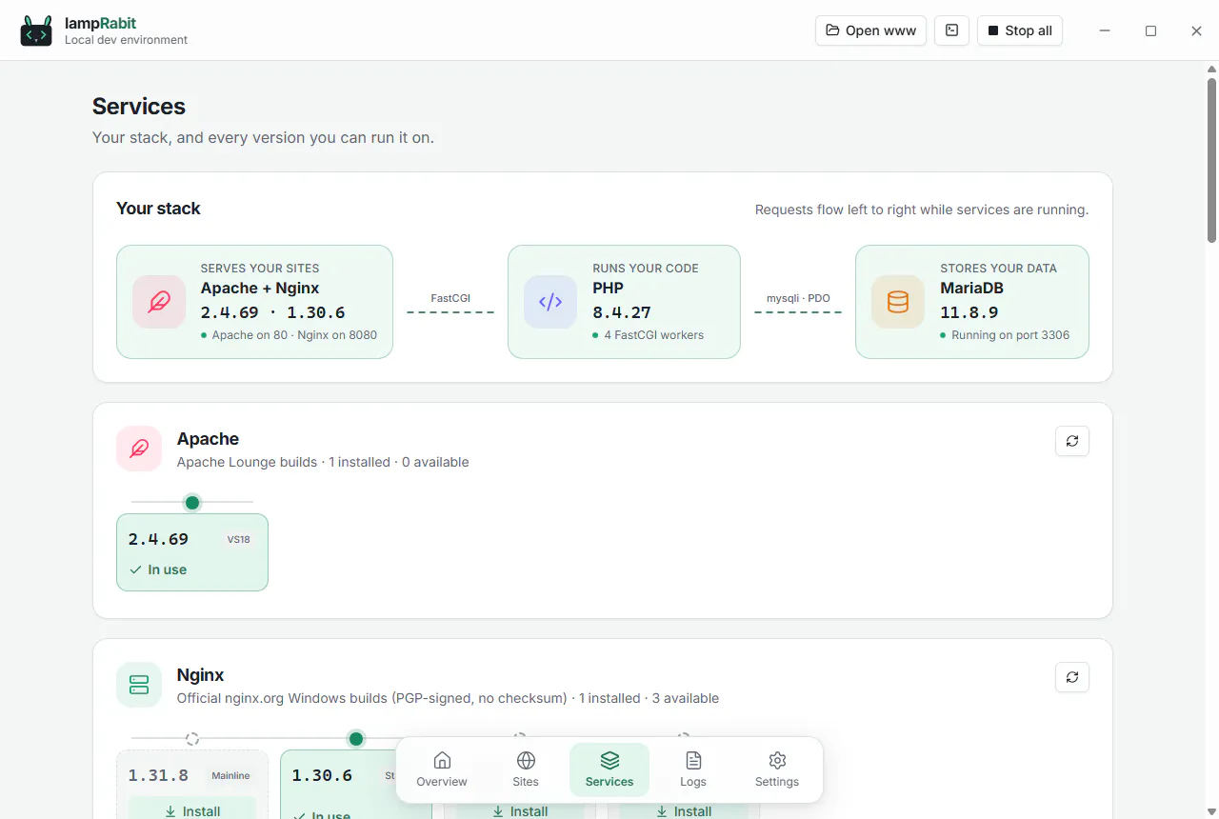
Task: Switch to the Sites tab
Action: click(x=526, y=769)
